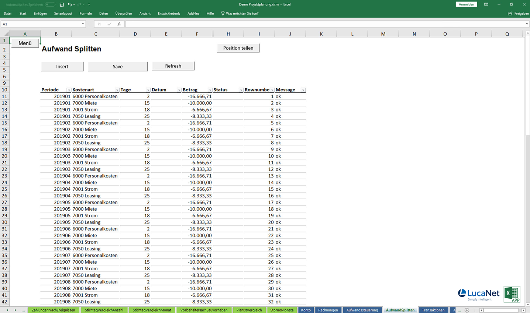Expand the Betrag column filter dropdown
530x313 pixels.
tap(210, 90)
